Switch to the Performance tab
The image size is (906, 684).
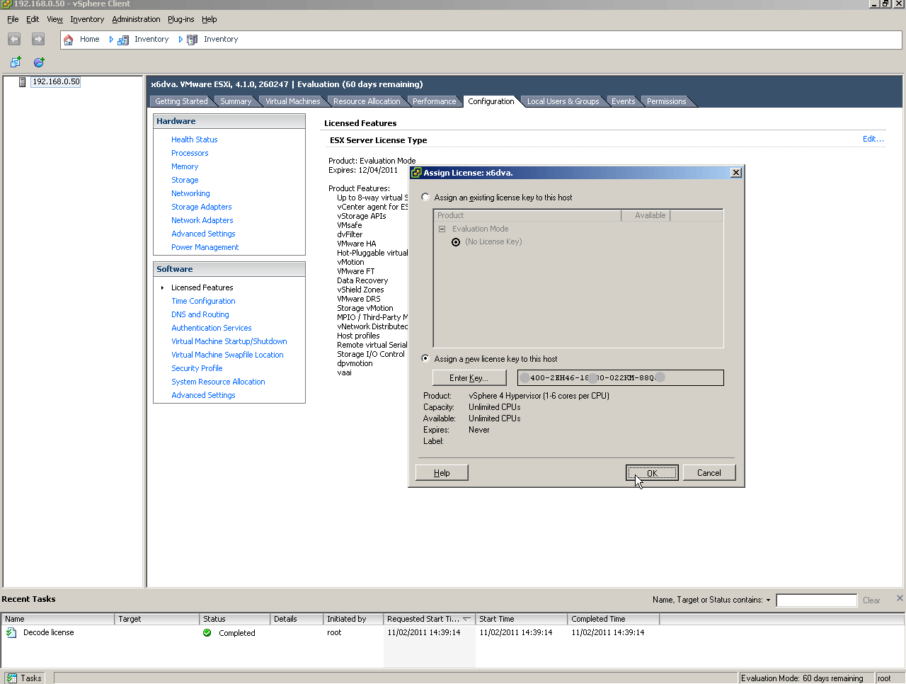pyautogui.click(x=434, y=101)
